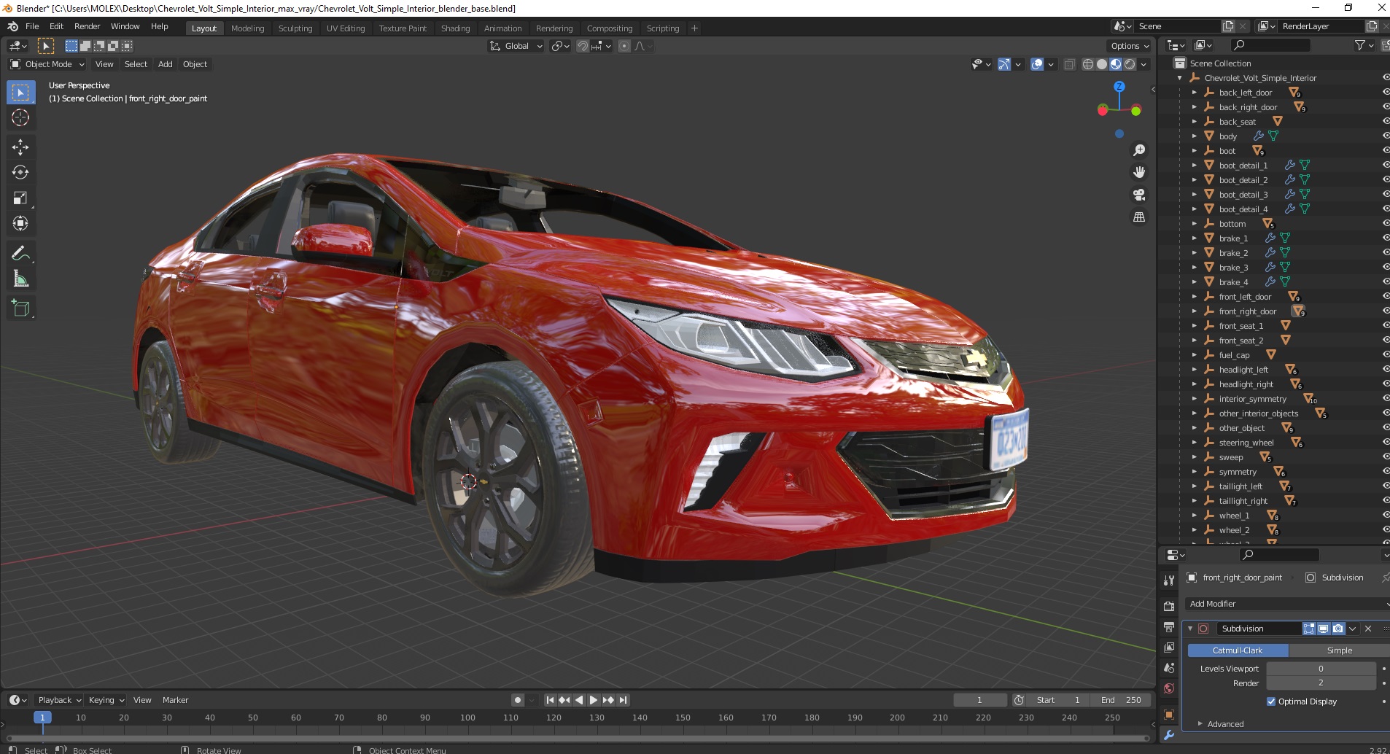Viewport: 1390px width, 754px height.
Task: Jump to timeline end frame
Action: click(624, 700)
